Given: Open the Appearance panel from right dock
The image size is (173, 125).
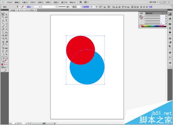Looking at the screenshot, I should [170, 52].
